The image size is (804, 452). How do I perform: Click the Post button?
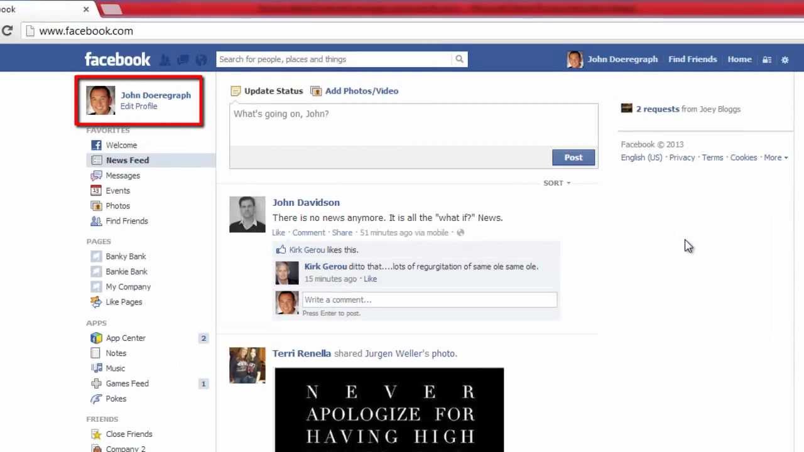pyautogui.click(x=573, y=158)
